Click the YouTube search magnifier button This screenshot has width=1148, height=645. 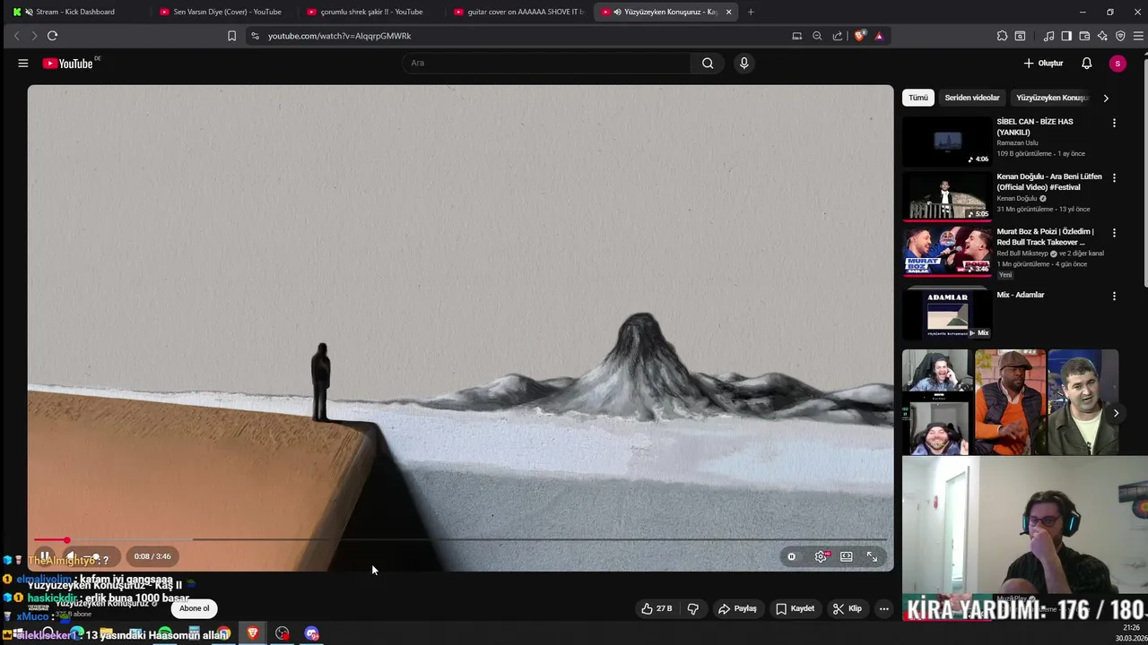(x=708, y=63)
